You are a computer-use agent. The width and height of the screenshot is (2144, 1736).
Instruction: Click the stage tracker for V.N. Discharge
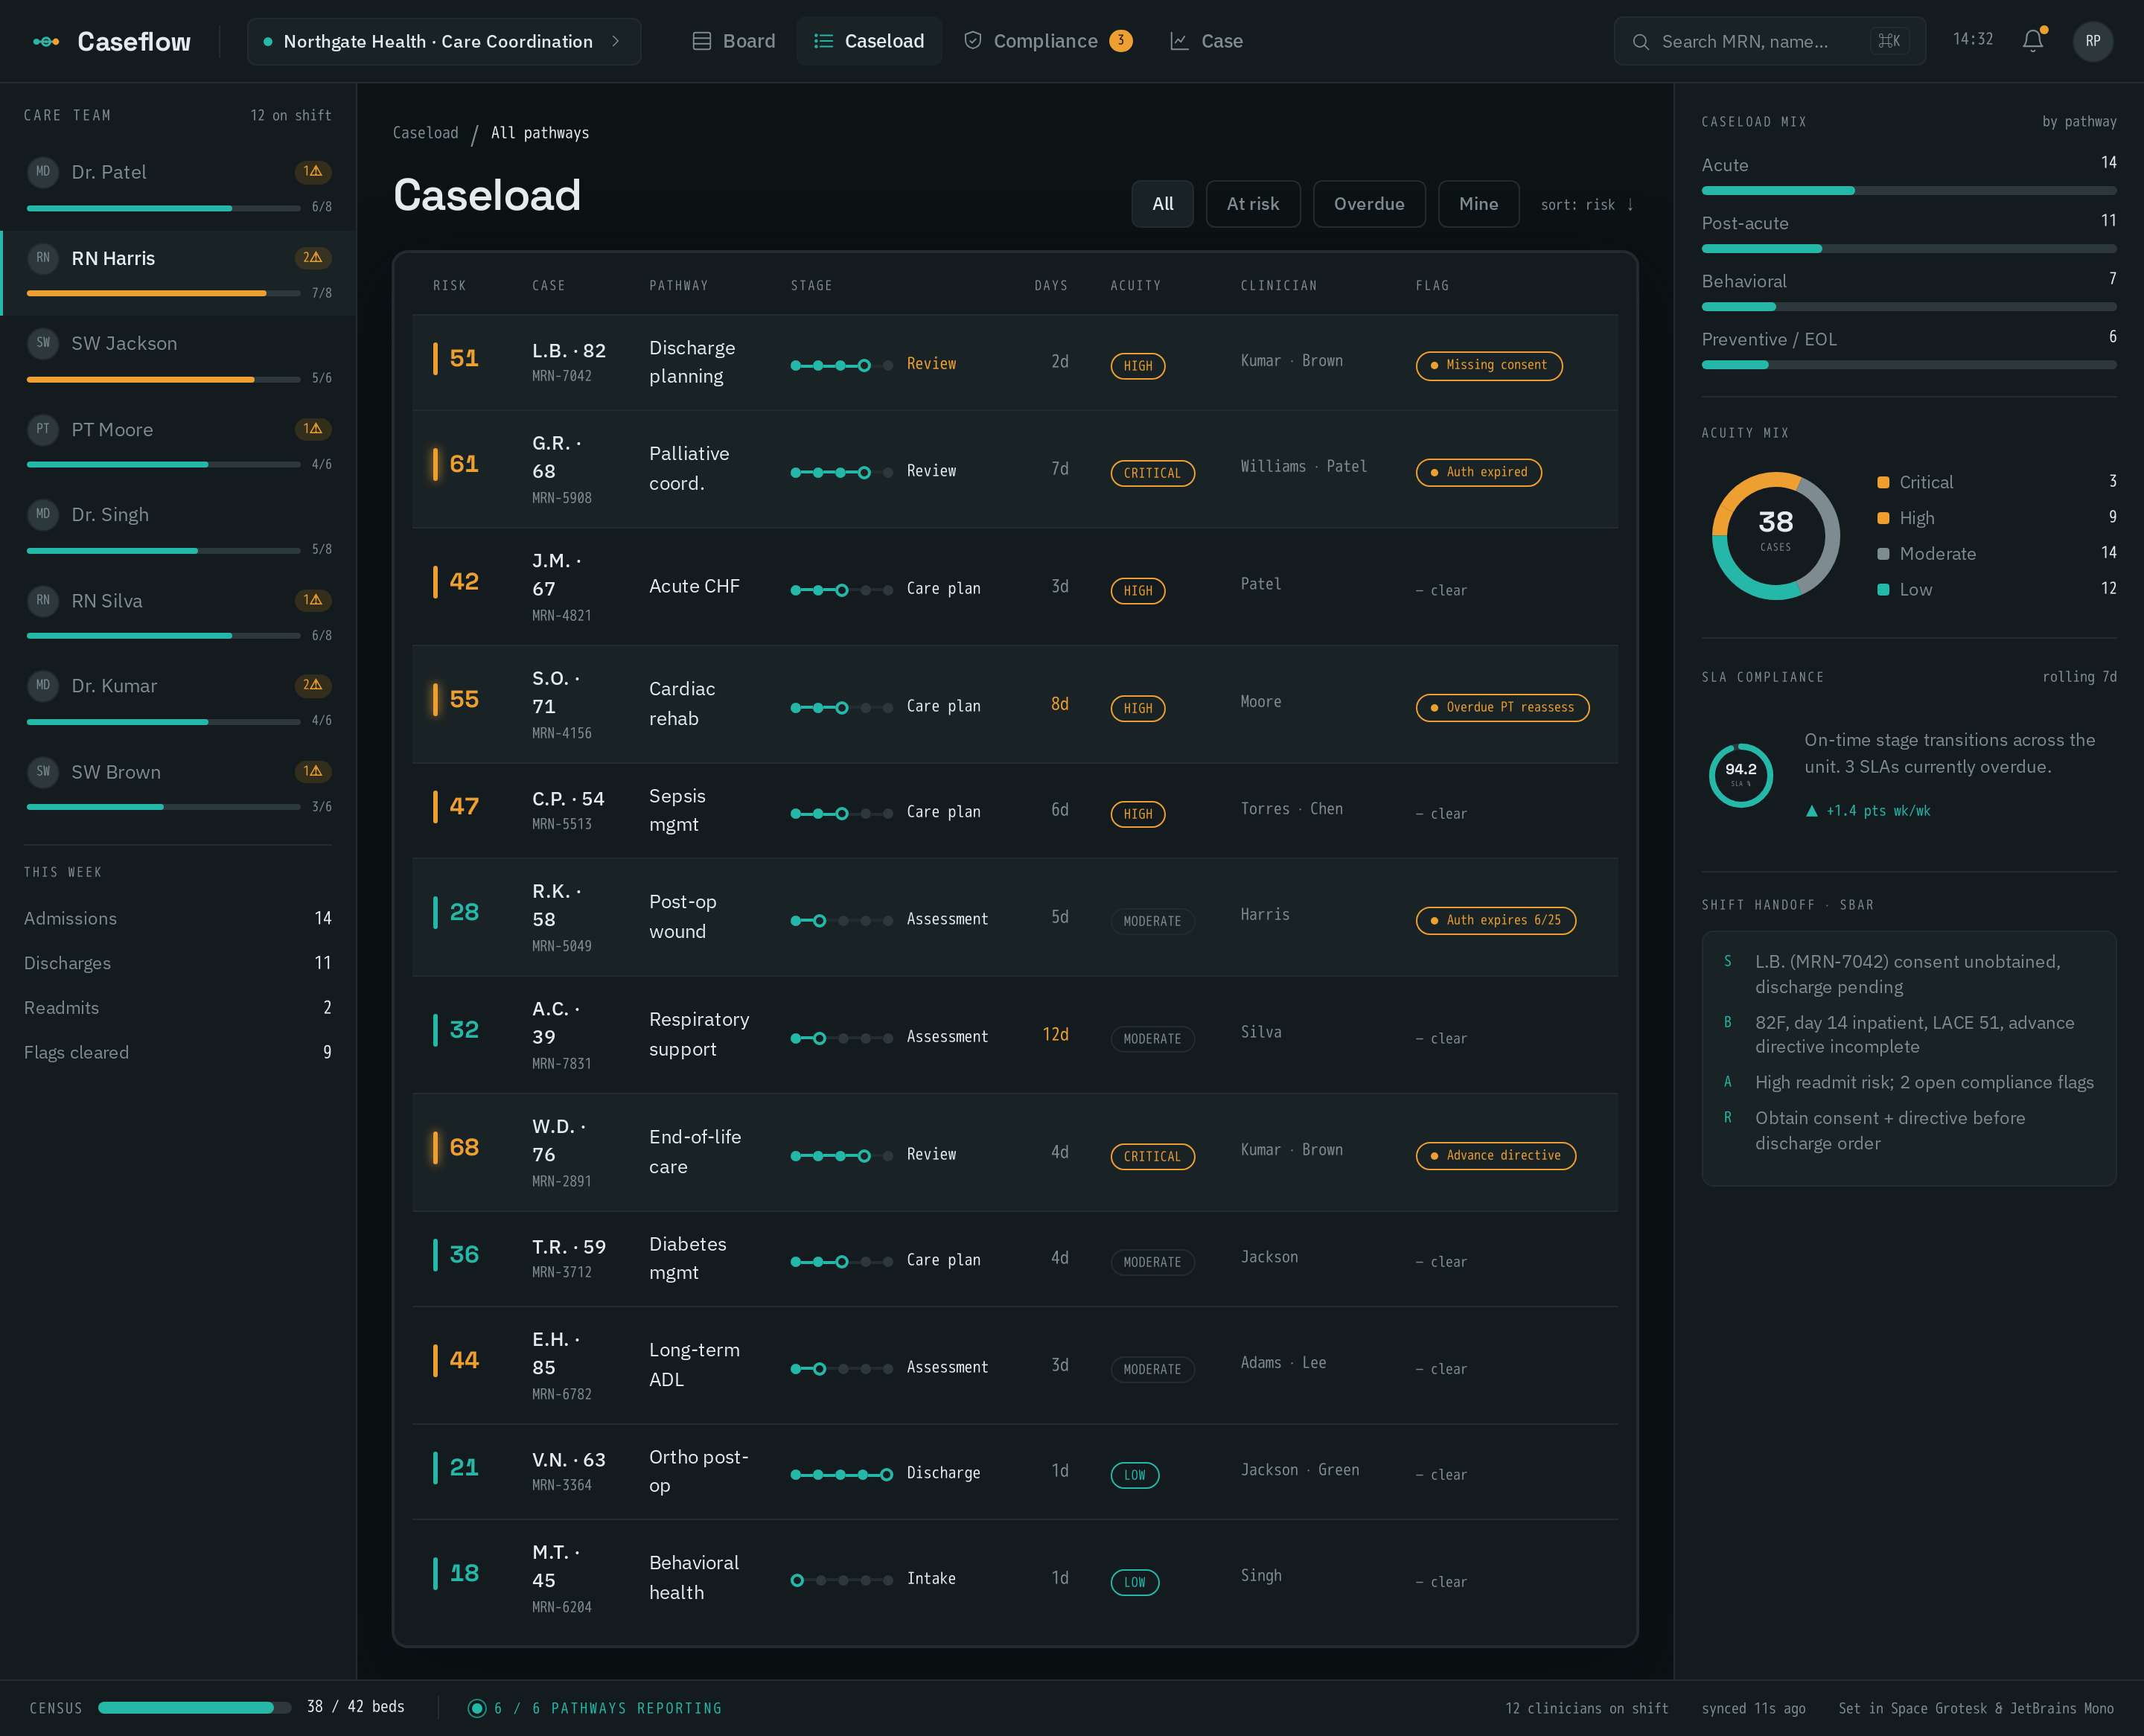click(841, 1474)
